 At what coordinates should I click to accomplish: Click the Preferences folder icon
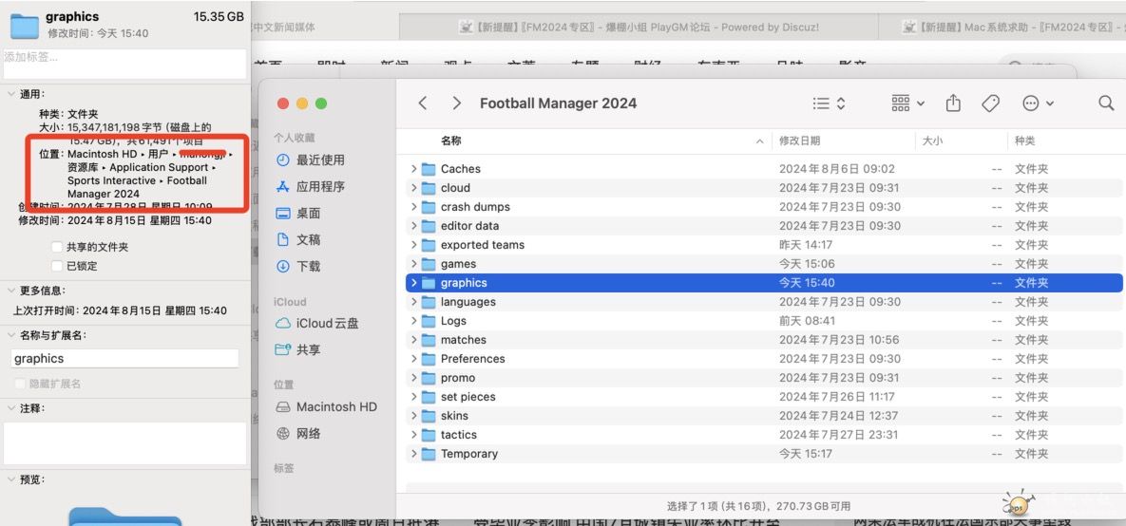[429, 359]
